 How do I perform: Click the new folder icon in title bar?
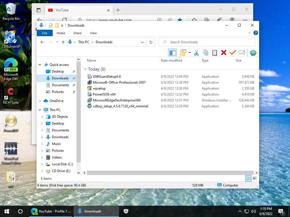tap(57, 25)
